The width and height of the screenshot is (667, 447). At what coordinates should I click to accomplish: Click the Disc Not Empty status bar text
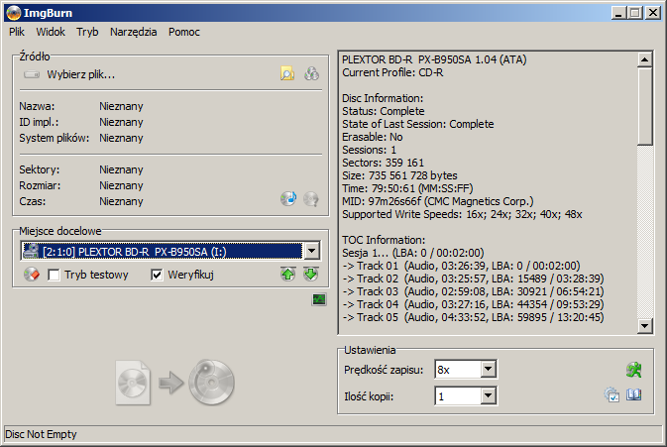pos(41,434)
